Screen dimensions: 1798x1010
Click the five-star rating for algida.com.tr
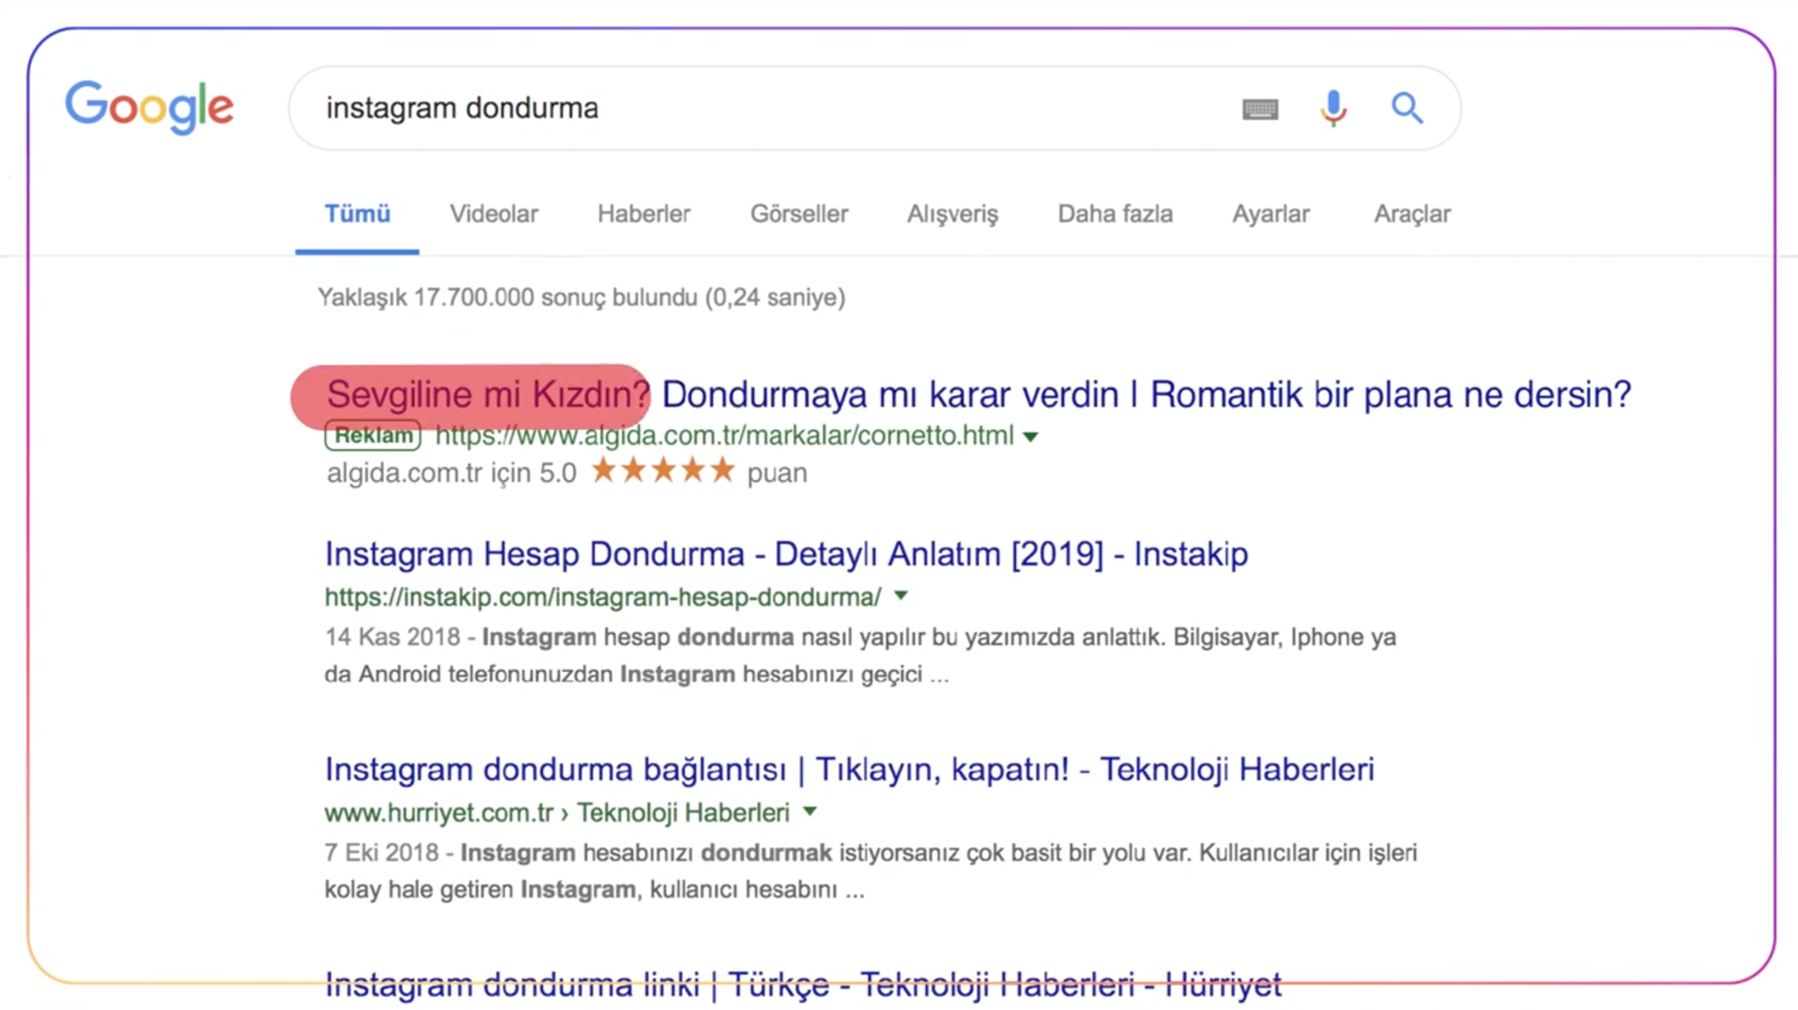(663, 470)
